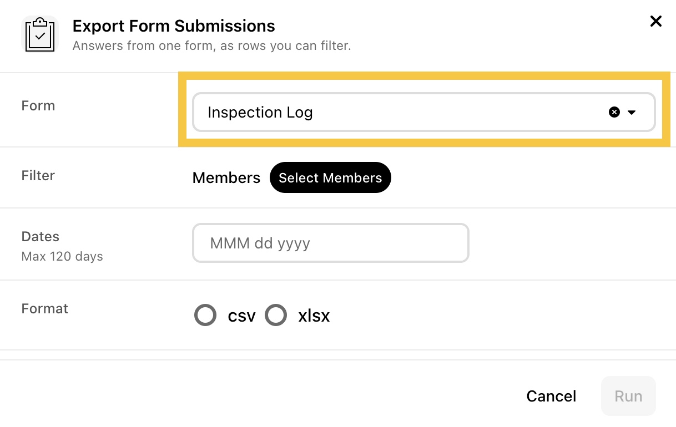
Task: Click the xlsx format label text
Action: pyautogui.click(x=314, y=316)
